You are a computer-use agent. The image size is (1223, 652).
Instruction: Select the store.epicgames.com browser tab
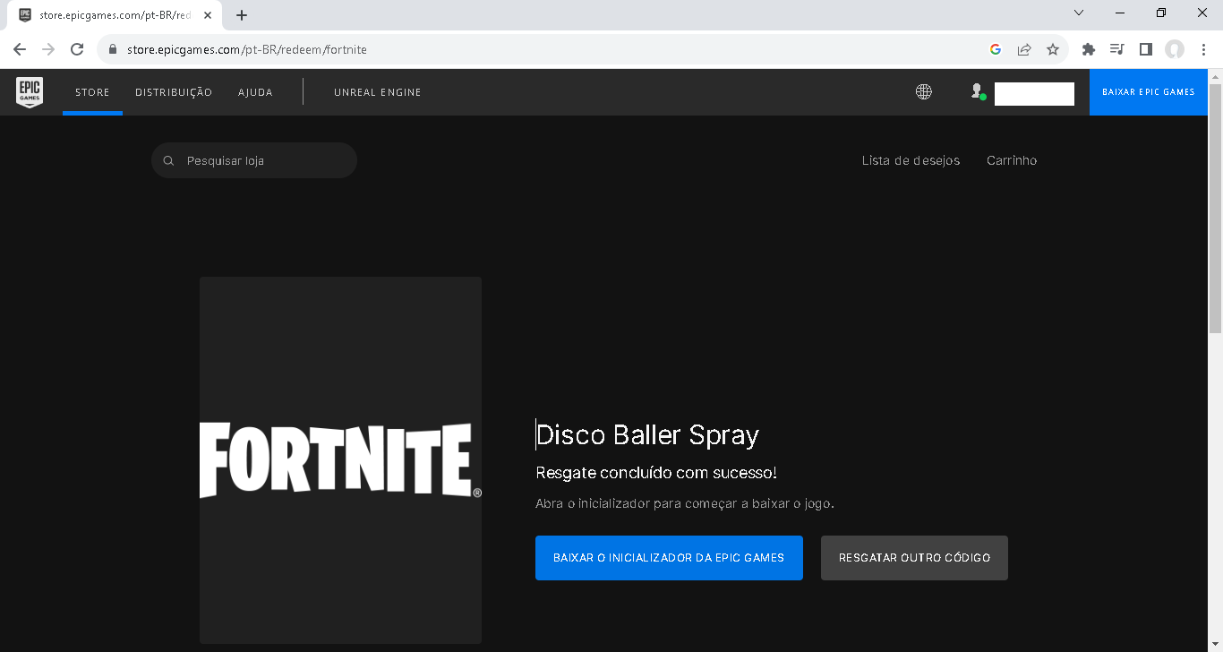coord(115,15)
